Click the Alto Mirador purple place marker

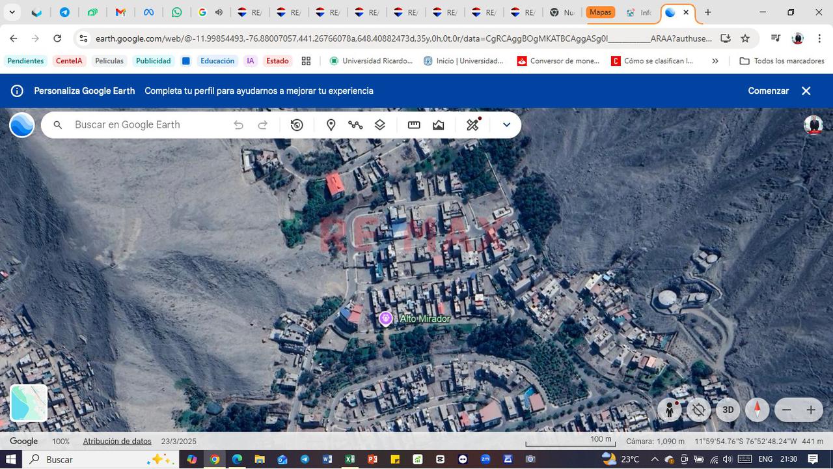(386, 319)
